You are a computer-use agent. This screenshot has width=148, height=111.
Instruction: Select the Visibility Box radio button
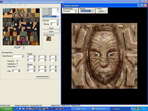point(17,64)
